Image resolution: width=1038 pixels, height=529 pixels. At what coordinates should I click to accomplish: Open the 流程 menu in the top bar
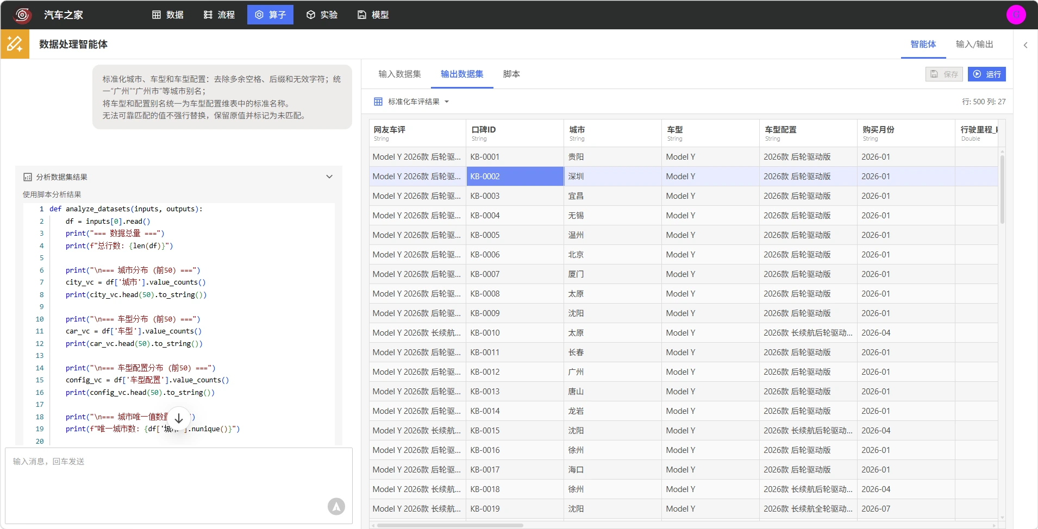tap(219, 15)
